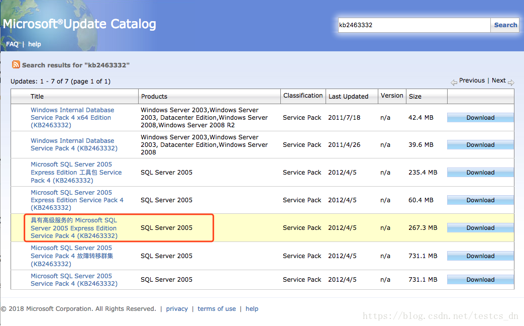
Task: Open Windows Internal Database SP4 x64 Edition link
Action: 72,118
